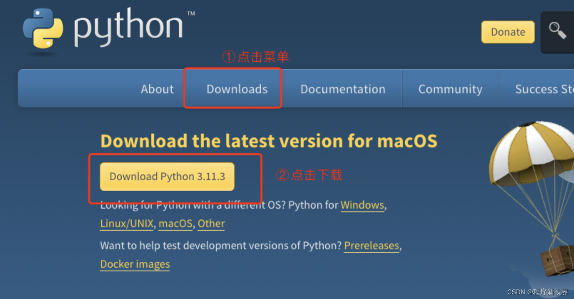Open the Prereleases link
574x299 pixels.
click(x=371, y=246)
